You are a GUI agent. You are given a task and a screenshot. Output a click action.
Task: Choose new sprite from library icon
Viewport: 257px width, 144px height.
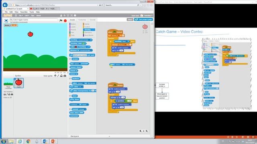(x=55, y=76)
